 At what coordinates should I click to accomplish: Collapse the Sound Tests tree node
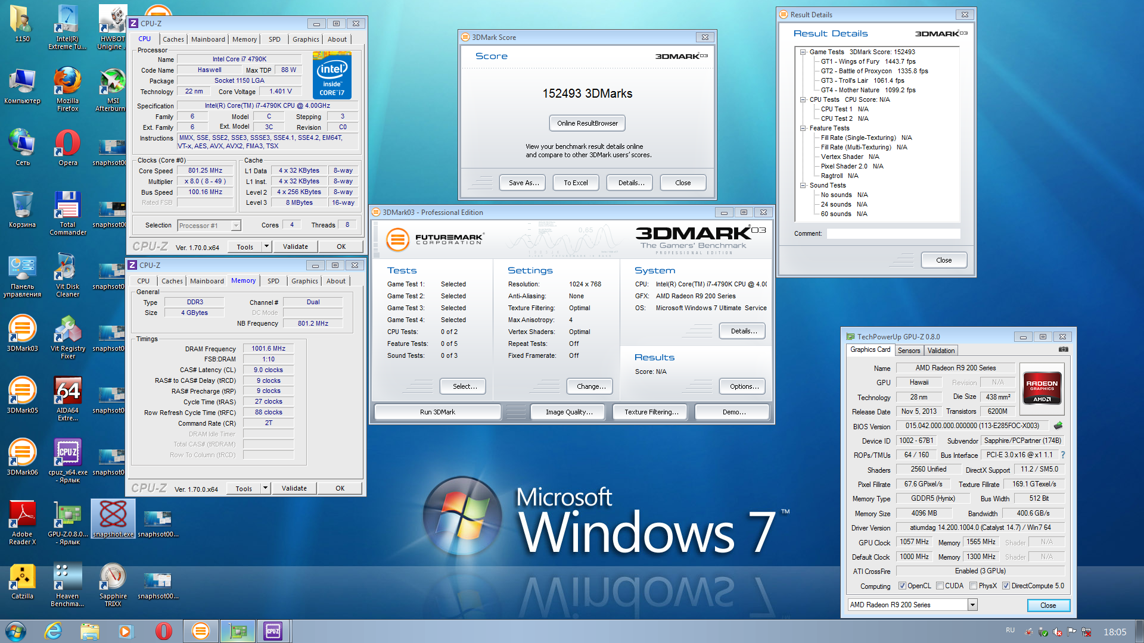tap(803, 186)
